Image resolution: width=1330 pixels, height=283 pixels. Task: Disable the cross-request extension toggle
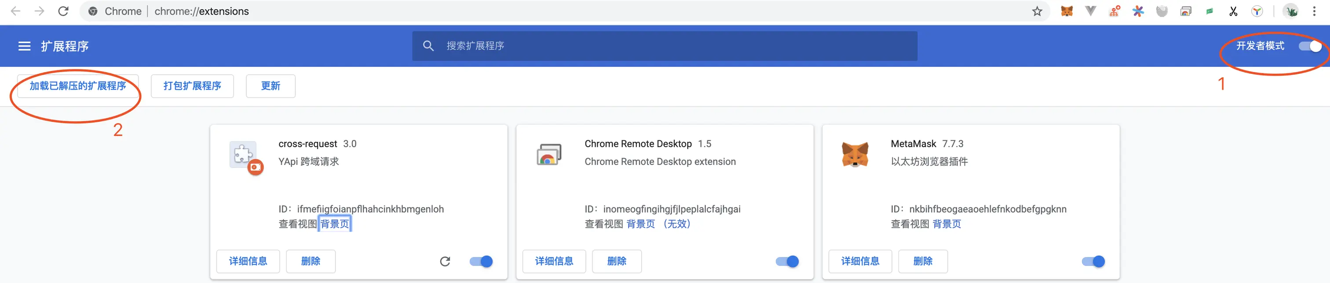(x=481, y=261)
